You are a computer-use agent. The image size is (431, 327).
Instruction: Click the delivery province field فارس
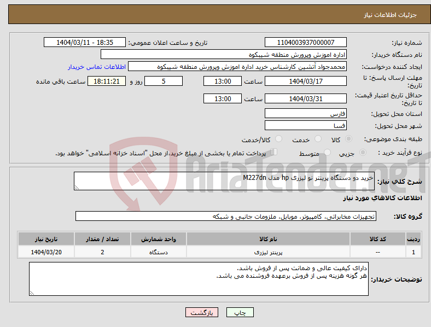point(305,114)
